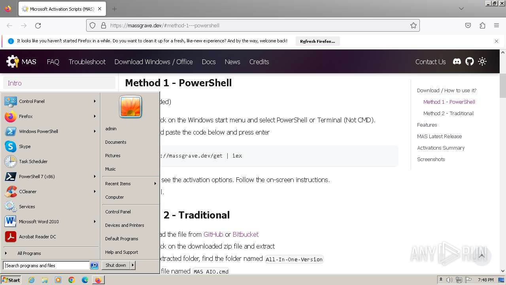Open Shut down options arrow

coord(133,265)
